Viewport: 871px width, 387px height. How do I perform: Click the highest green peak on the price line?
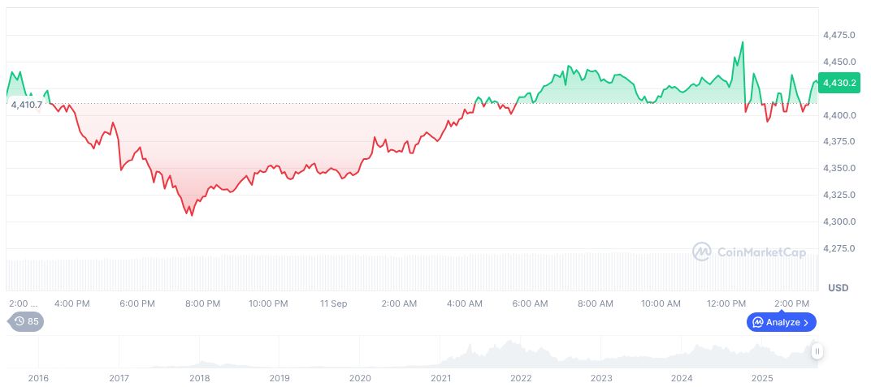click(742, 42)
